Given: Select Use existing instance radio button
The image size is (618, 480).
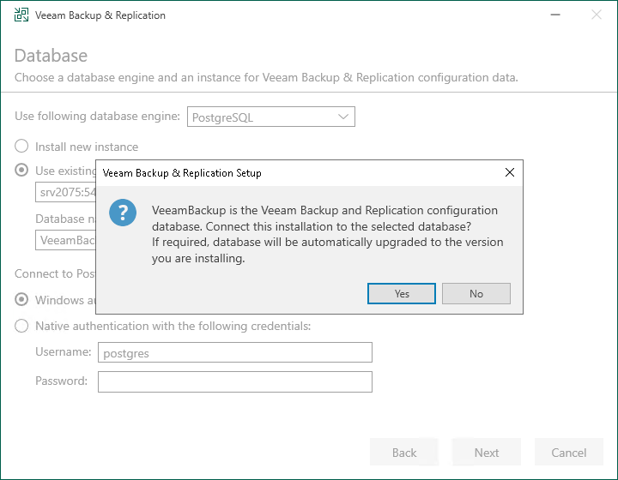Looking at the screenshot, I should point(21,170).
